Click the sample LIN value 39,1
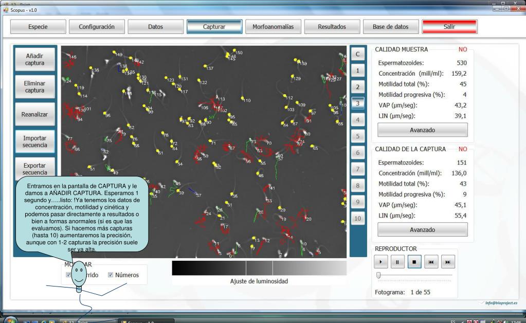Screen dimensions: 526x323 (460, 116)
